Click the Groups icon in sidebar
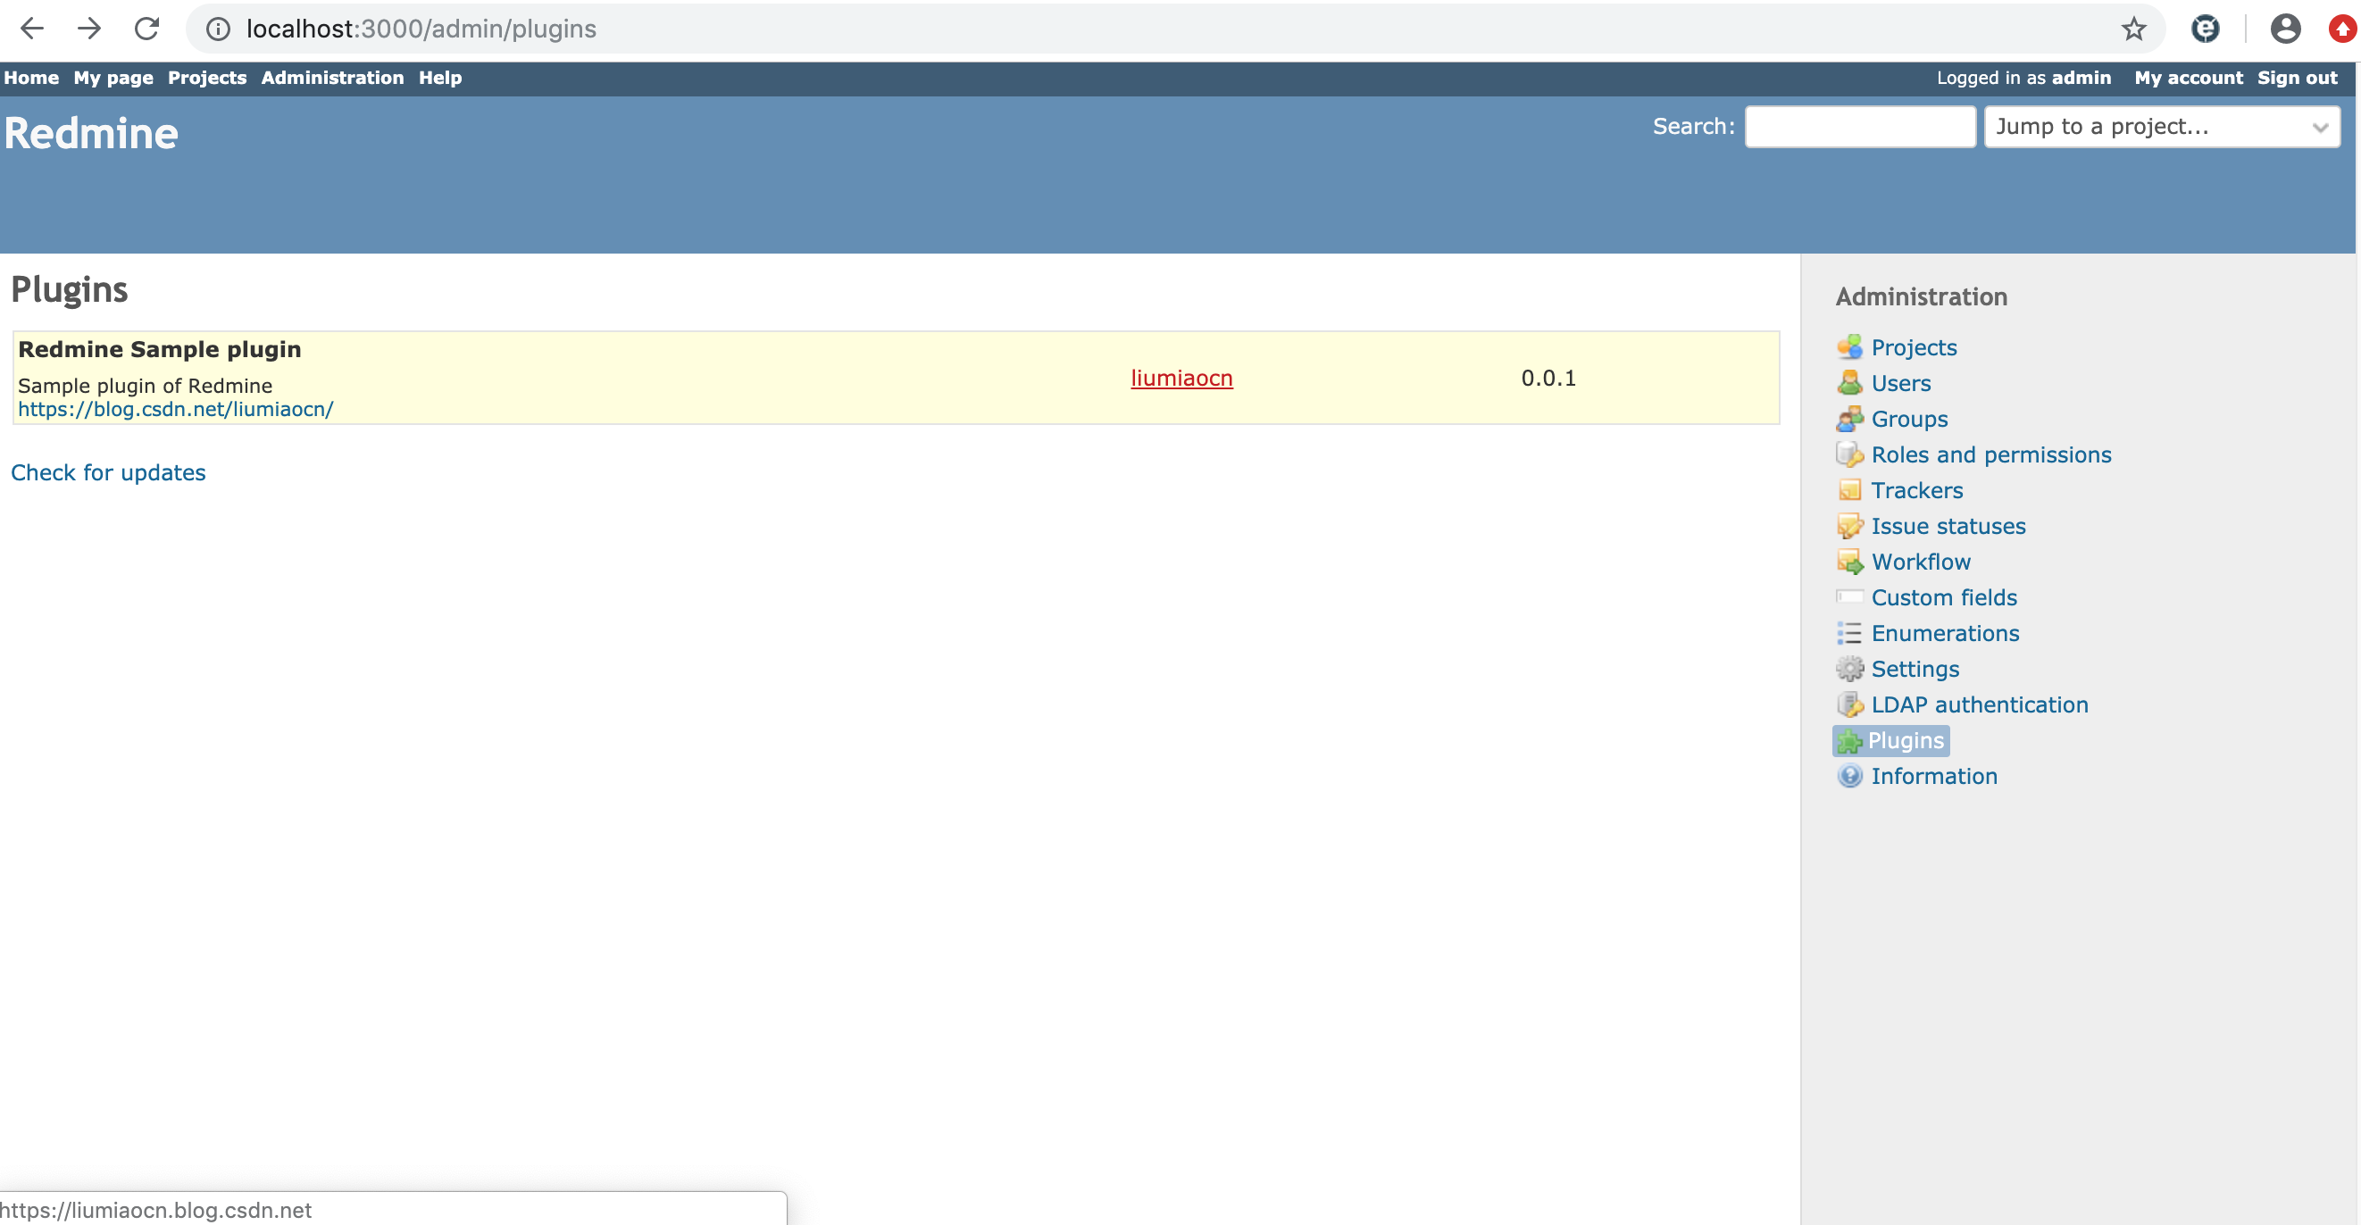Screen dimensions: 2361x1225 point(1848,419)
